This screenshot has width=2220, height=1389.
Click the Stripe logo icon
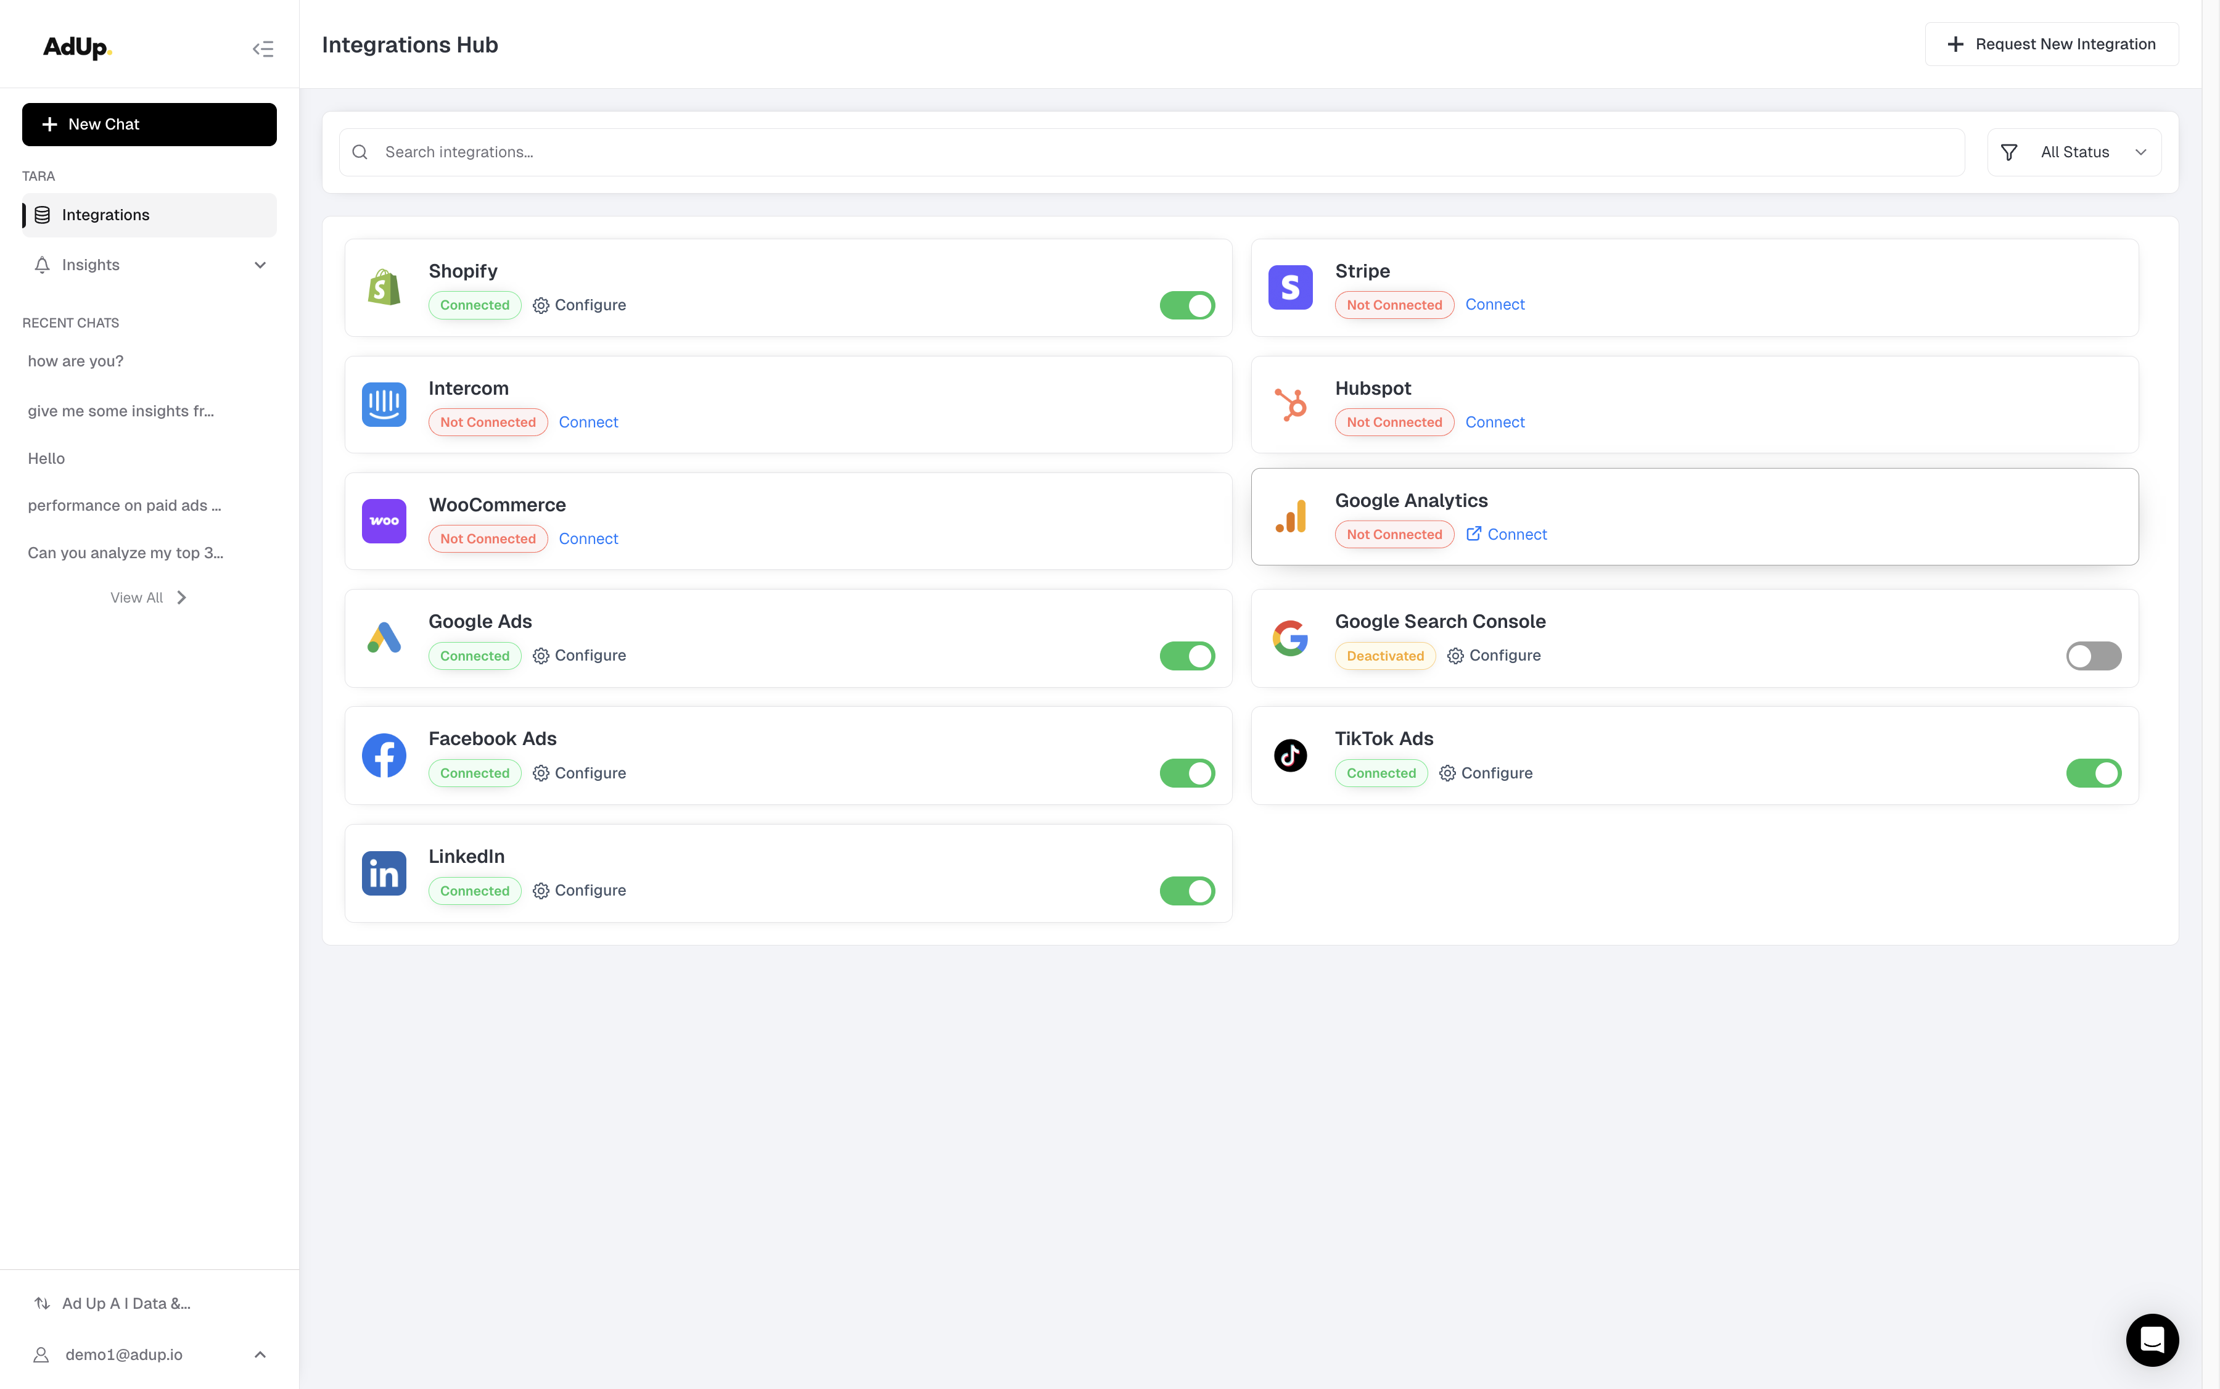click(x=1289, y=287)
